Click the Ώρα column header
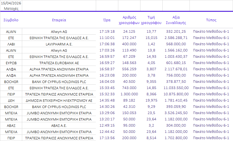233x141 pixels. (x=107, y=20)
